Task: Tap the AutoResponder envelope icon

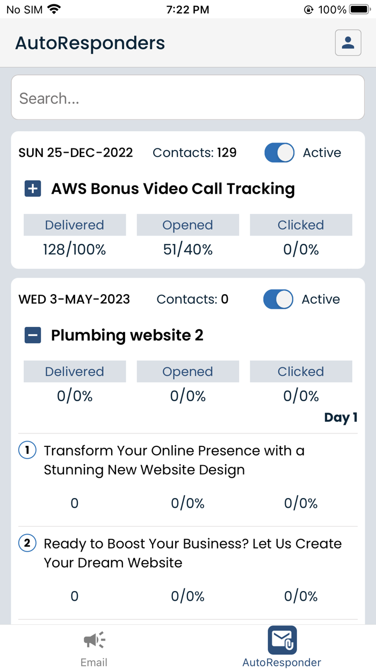Action: point(282,640)
